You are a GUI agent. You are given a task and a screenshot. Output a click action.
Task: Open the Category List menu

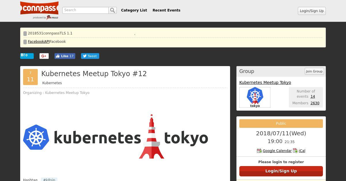click(134, 10)
